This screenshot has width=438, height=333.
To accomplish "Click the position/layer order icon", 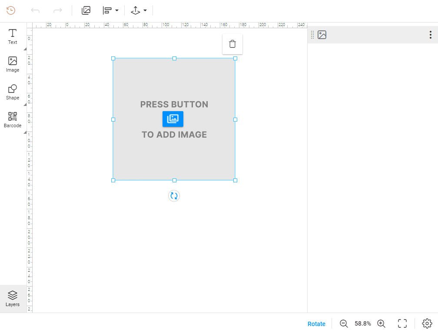I will [136, 10].
